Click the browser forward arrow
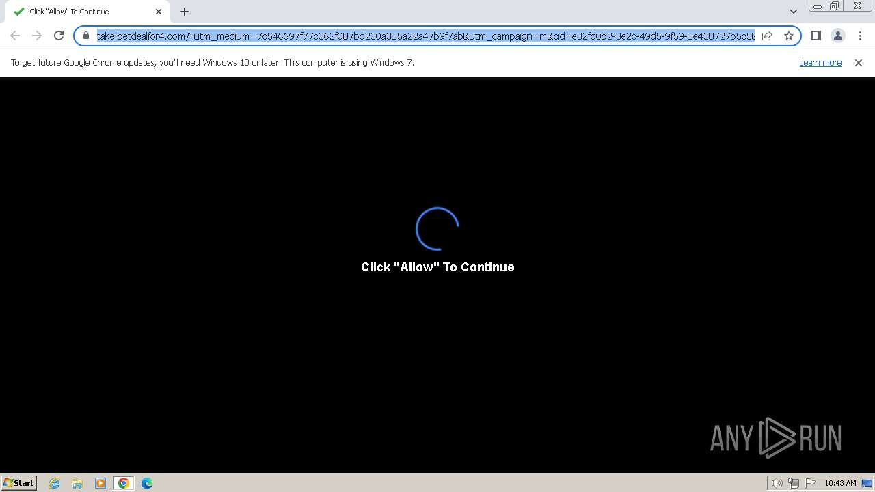The image size is (875, 492). pos(37,36)
